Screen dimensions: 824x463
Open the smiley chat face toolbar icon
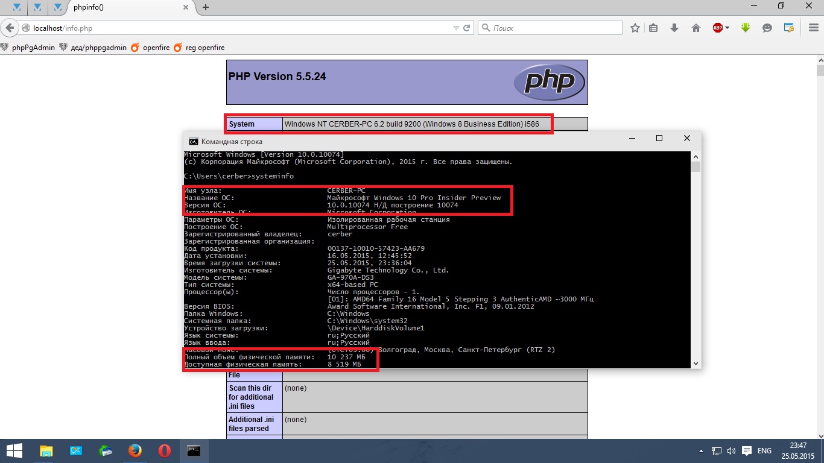[x=767, y=28]
